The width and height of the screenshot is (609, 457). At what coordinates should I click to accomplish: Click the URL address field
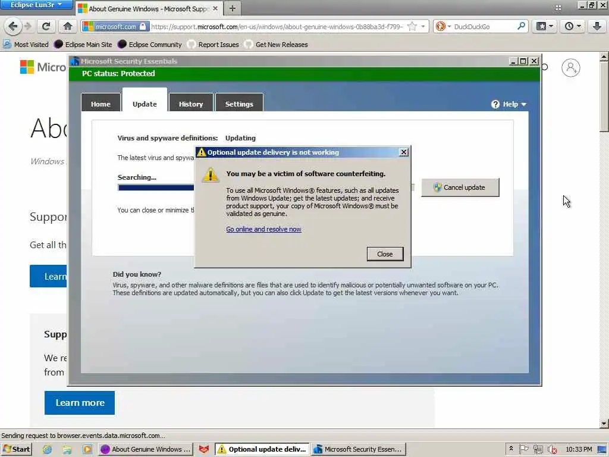(277, 26)
